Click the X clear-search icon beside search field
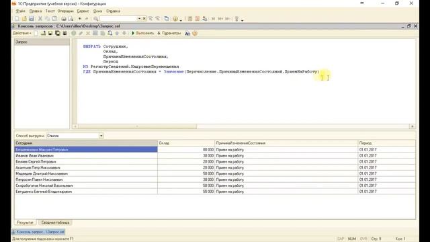 pyautogui.click(x=144, y=19)
